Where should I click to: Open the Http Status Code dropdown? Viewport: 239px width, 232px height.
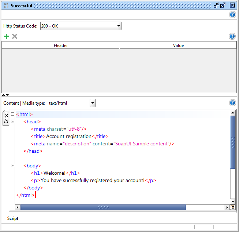[118, 26]
